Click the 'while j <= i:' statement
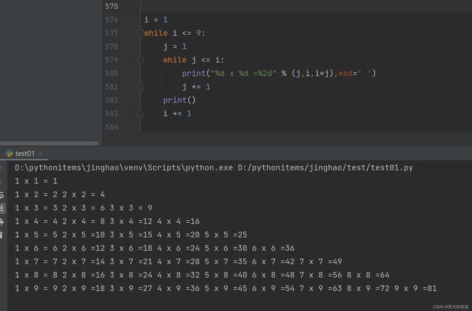Screen dimensions: 472x311 [x=193, y=60]
